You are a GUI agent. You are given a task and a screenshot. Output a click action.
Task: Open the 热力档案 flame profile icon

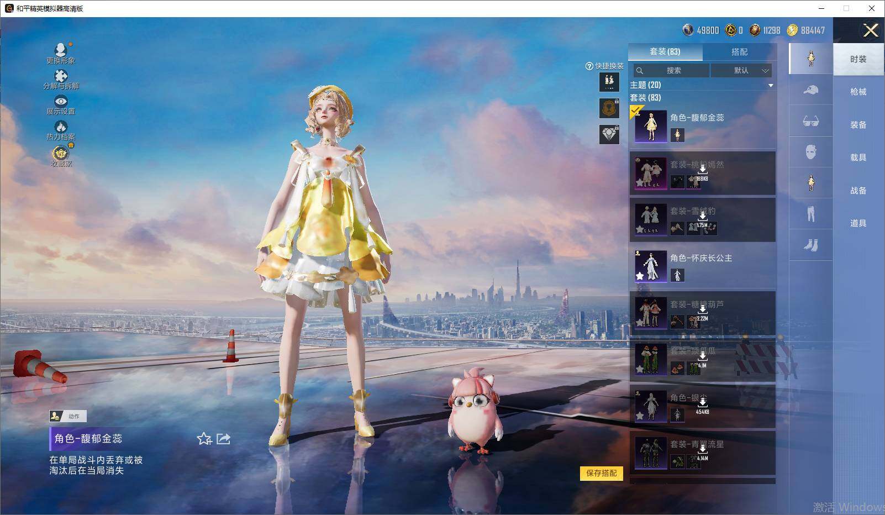coord(61,130)
